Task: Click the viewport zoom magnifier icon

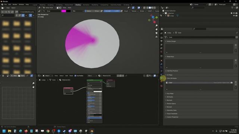Action: click(x=156, y=26)
